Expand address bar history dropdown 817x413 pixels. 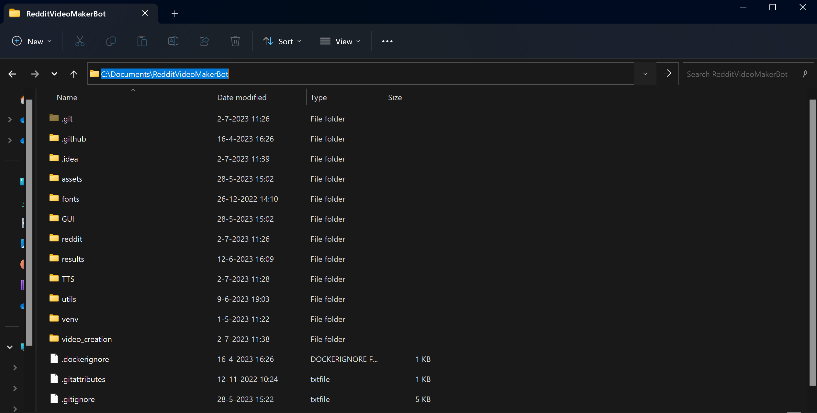coord(645,74)
